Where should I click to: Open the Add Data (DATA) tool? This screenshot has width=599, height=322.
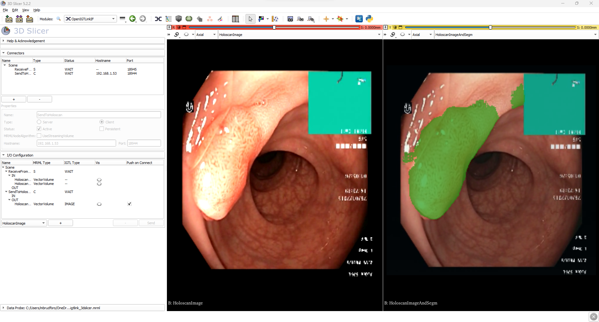coord(9,19)
